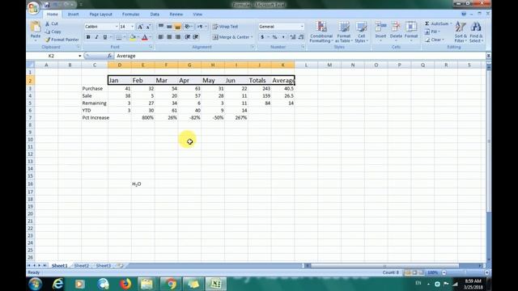Click the Fill Color paint bucket

(x=133, y=37)
